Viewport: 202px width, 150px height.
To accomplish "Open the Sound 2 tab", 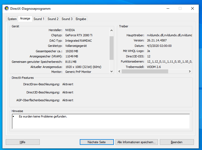I will (53, 19).
